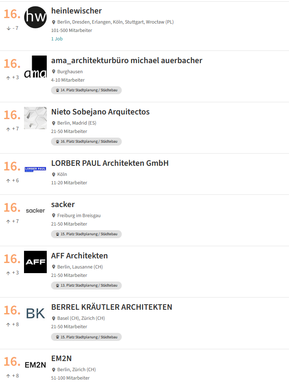Click the 13. Platz Stadtplanung / Städtebau badge
This screenshot has width=289, height=388.
pos(86,285)
